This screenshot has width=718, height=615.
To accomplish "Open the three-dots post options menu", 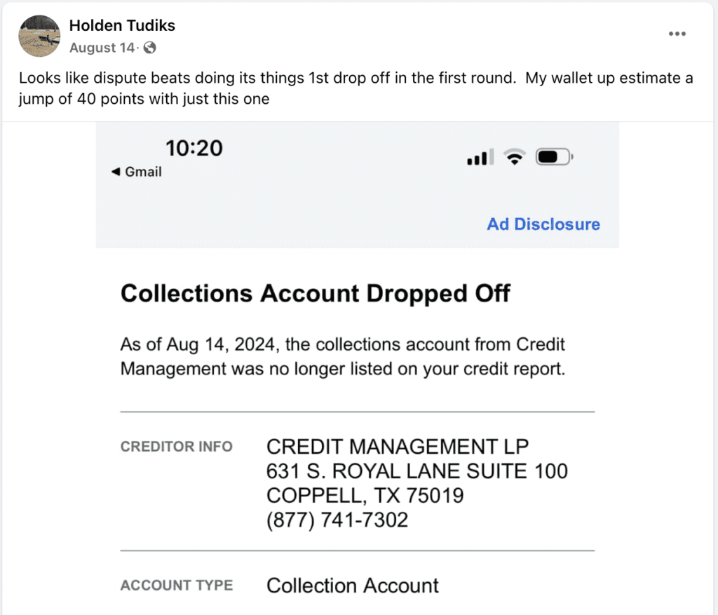I will (677, 34).
